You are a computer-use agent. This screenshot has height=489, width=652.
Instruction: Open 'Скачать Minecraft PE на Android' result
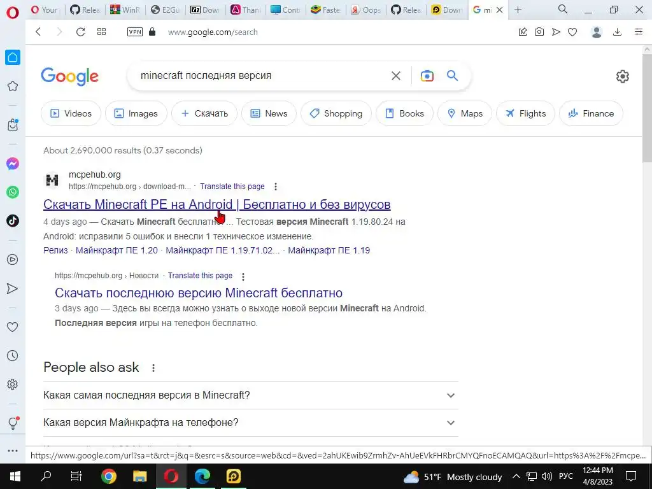tap(217, 204)
